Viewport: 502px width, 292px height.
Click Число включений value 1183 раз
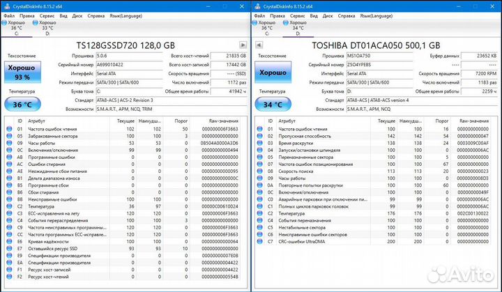pyautogui.click(x=479, y=82)
